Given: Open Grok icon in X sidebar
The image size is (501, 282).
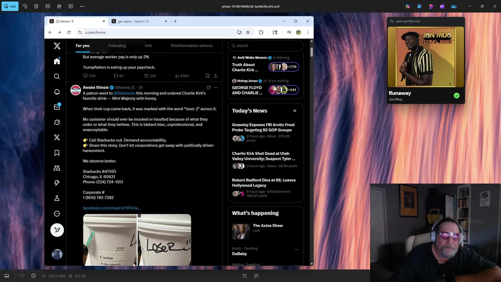Looking at the screenshot, I should point(57,122).
